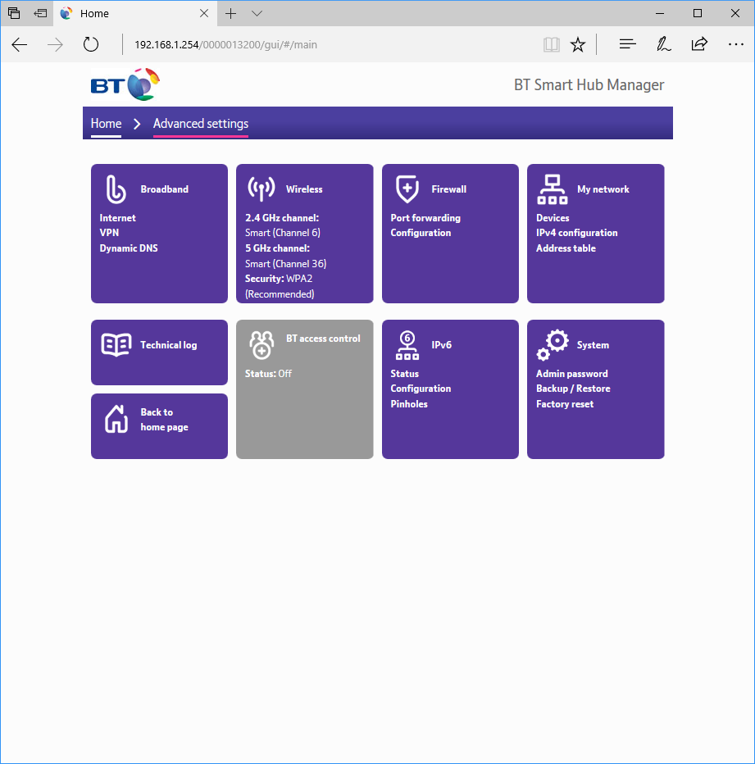Click the Technical log book icon

point(116,345)
